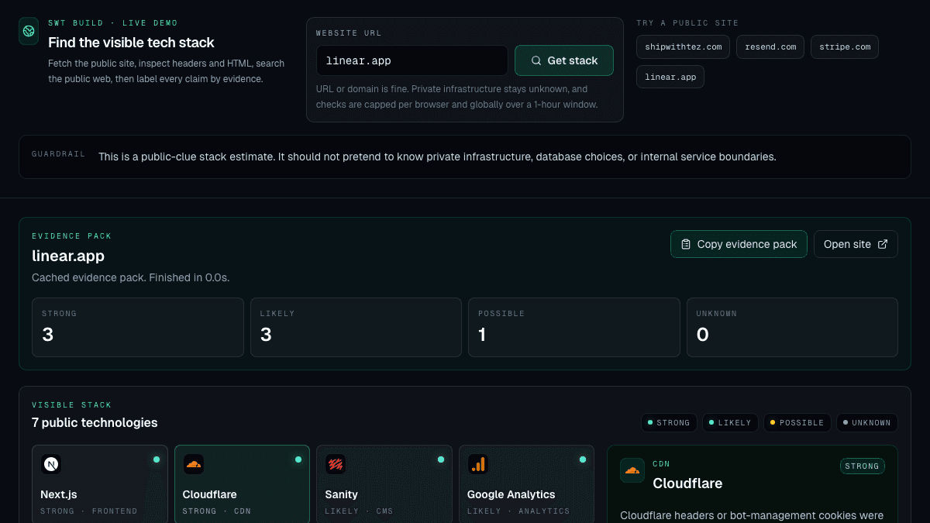930x523 pixels.
Task: Click the 'Cloudflare' title in the detail panel
Action: coord(687,483)
